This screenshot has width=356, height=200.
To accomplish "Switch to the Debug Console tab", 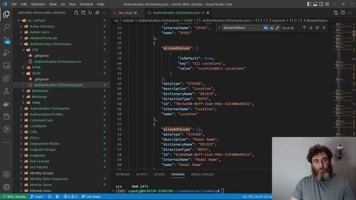I will [x=202, y=174].
